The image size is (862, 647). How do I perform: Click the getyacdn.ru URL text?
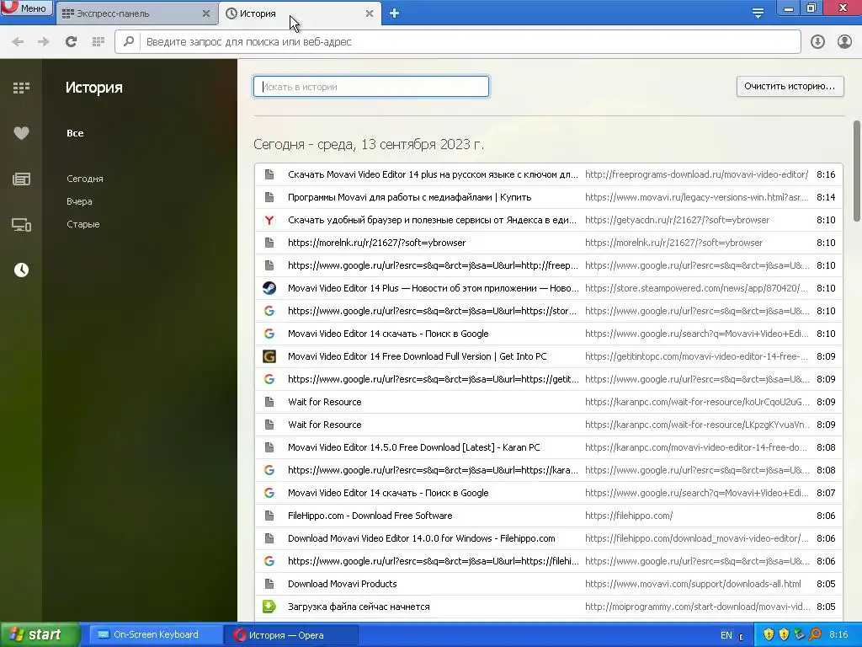point(678,220)
